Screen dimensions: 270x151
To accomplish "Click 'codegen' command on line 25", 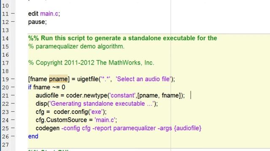I will (48, 128).
